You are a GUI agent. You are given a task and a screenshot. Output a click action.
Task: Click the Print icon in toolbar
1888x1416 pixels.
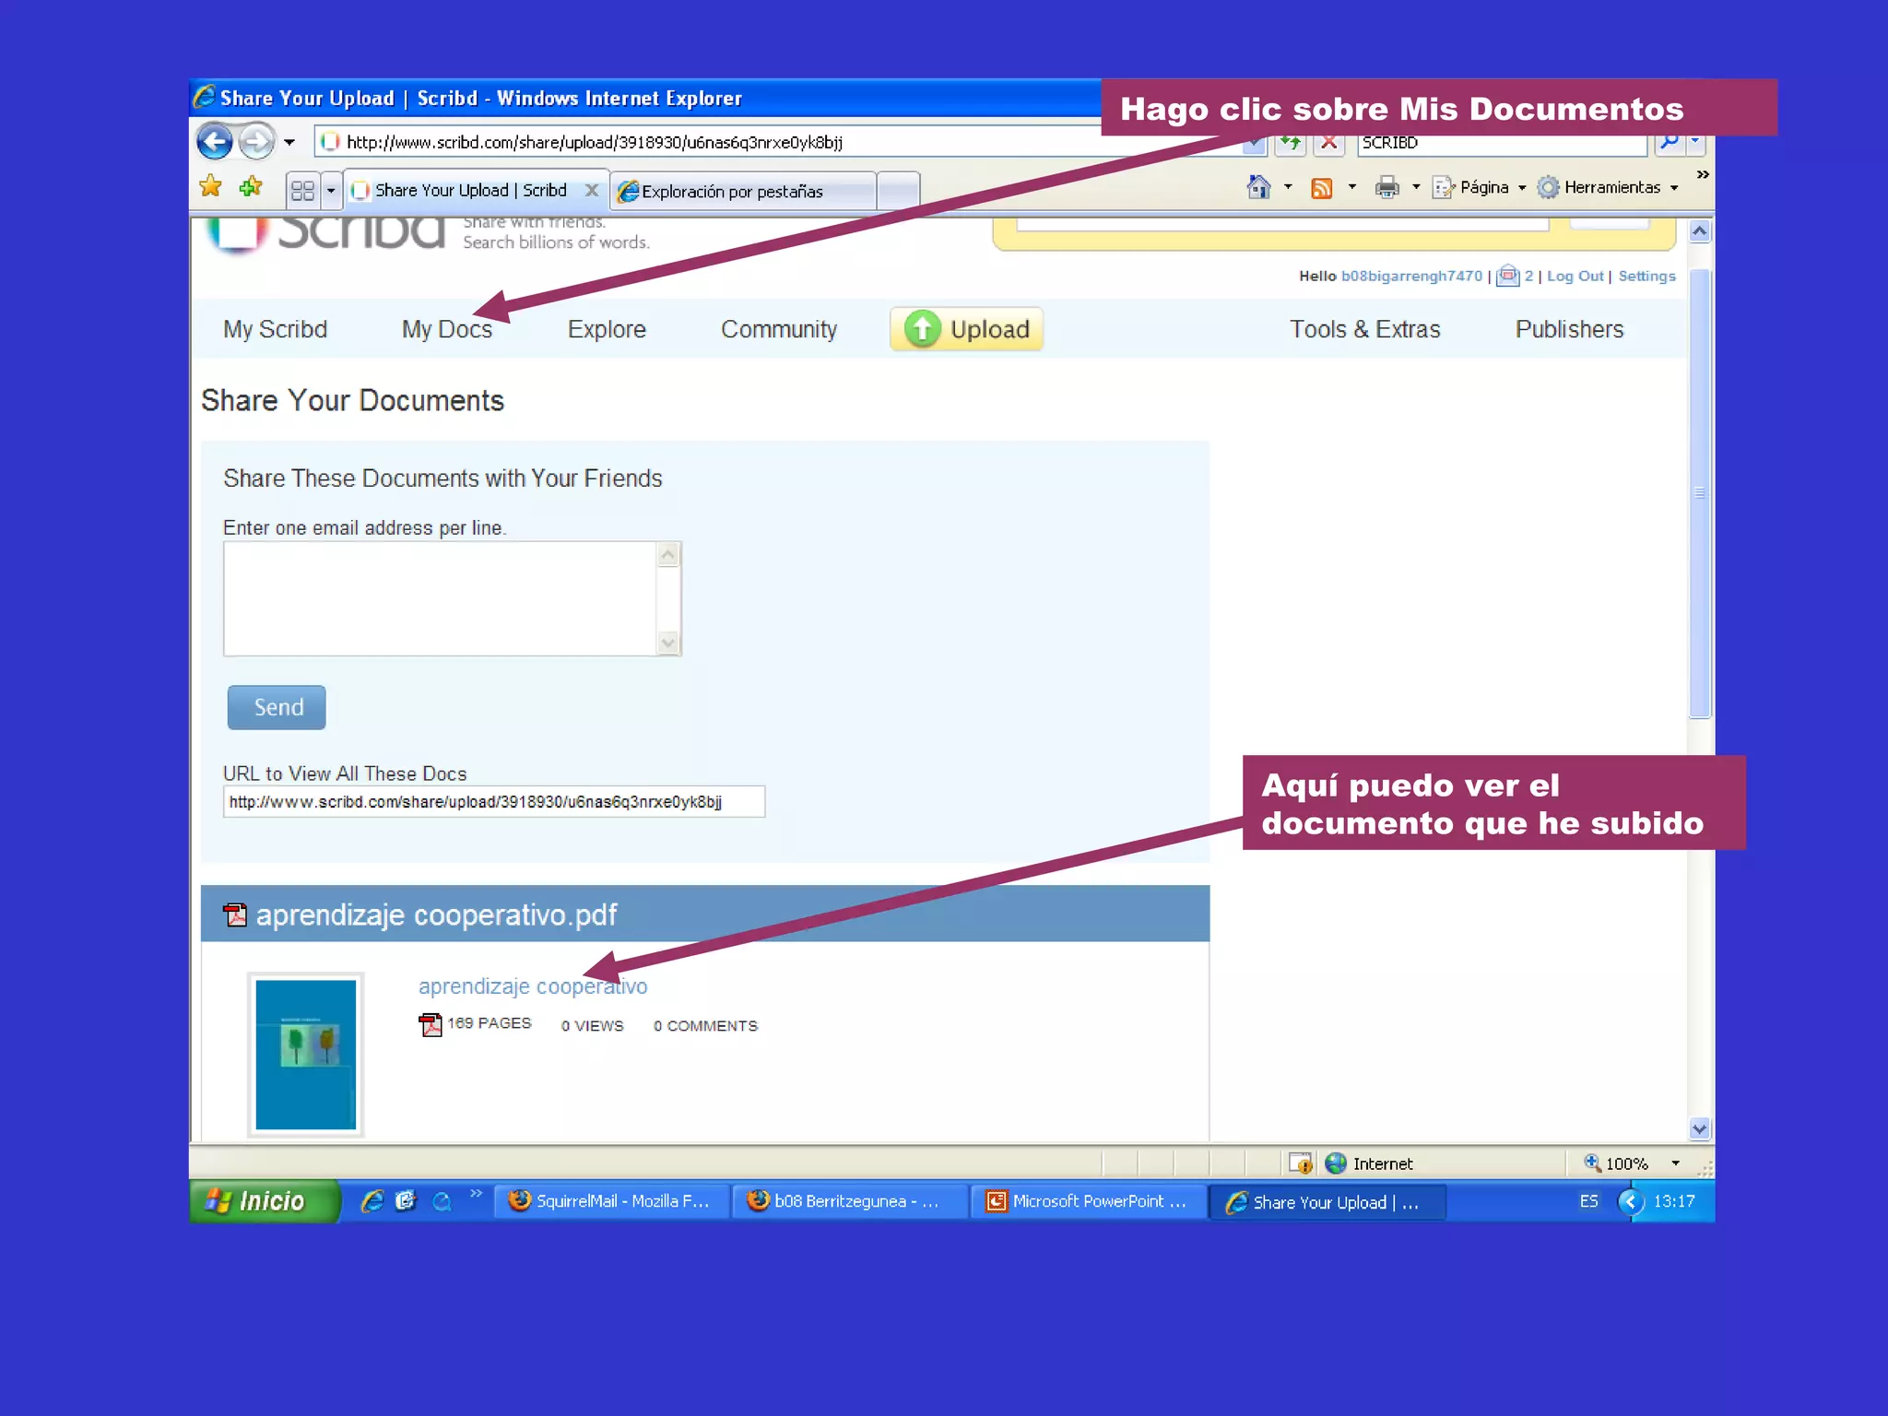[x=1386, y=188]
